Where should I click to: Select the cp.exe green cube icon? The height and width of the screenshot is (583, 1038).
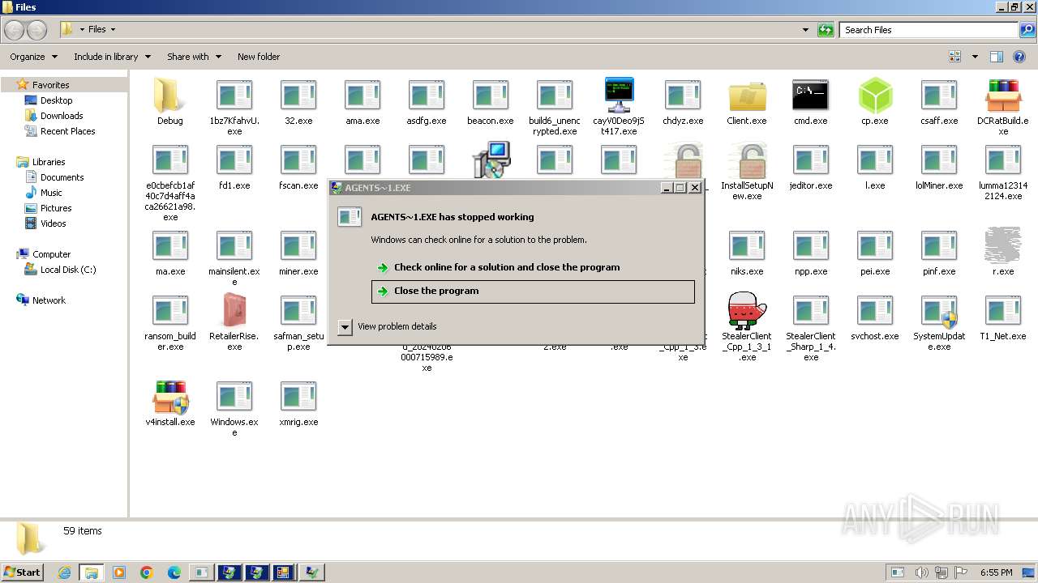(x=875, y=96)
